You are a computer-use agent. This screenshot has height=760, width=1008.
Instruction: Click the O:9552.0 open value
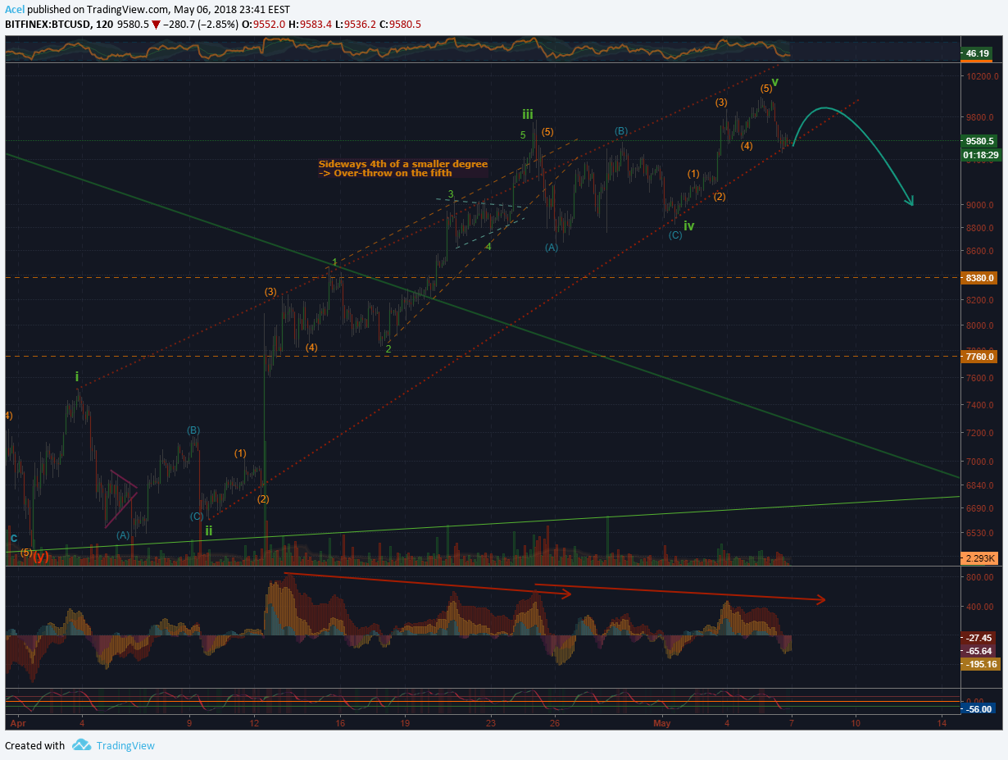[x=264, y=25]
